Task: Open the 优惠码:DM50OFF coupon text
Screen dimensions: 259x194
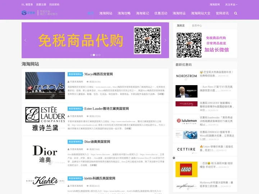Action: click(x=217, y=106)
